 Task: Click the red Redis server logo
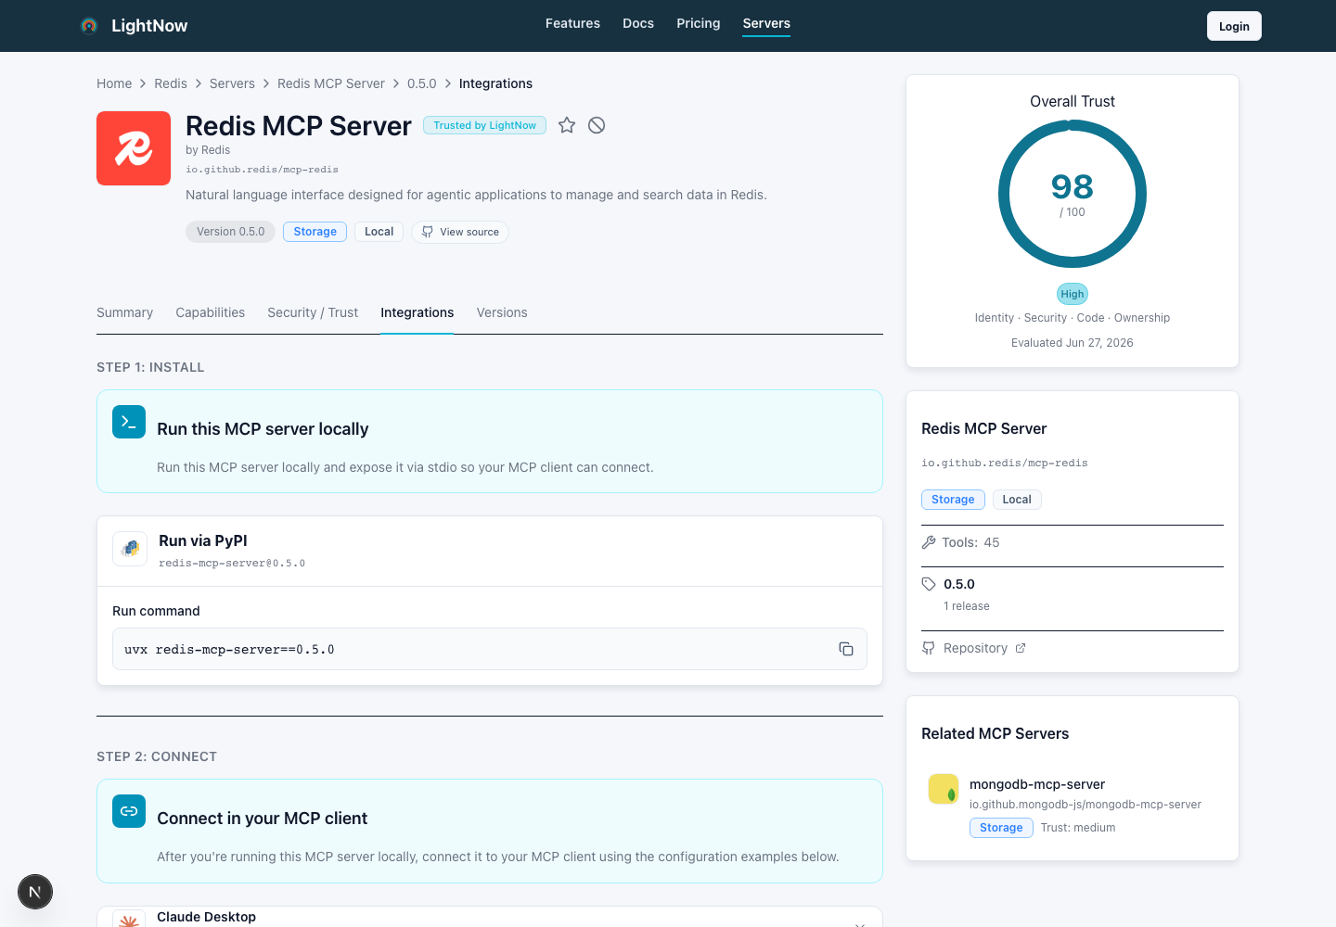[x=134, y=148]
